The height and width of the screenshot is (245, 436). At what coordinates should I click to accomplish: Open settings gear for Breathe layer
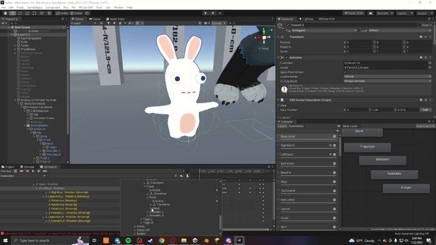coord(334,172)
